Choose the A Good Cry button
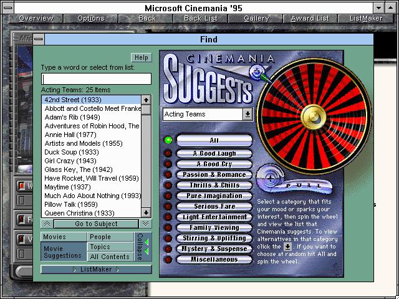The image size is (399, 299). pos(214,164)
